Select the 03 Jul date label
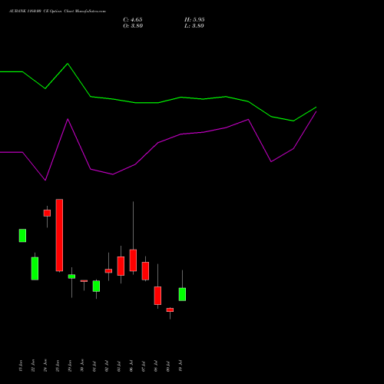The height and width of the screenshot is (384, 384). point(119,366)
